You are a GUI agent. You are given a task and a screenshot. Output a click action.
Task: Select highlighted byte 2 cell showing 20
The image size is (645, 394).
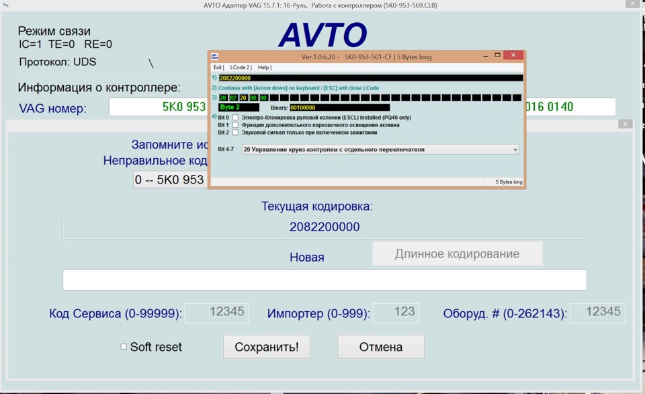point(243,98)
